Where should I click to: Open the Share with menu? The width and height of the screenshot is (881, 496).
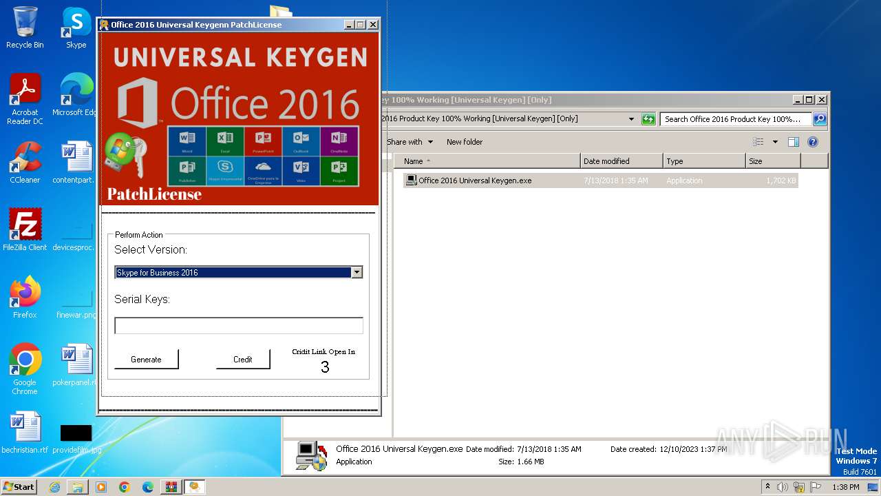410,142
